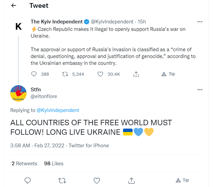Reply to The Kyiv Independent tweet

point(34,74)
